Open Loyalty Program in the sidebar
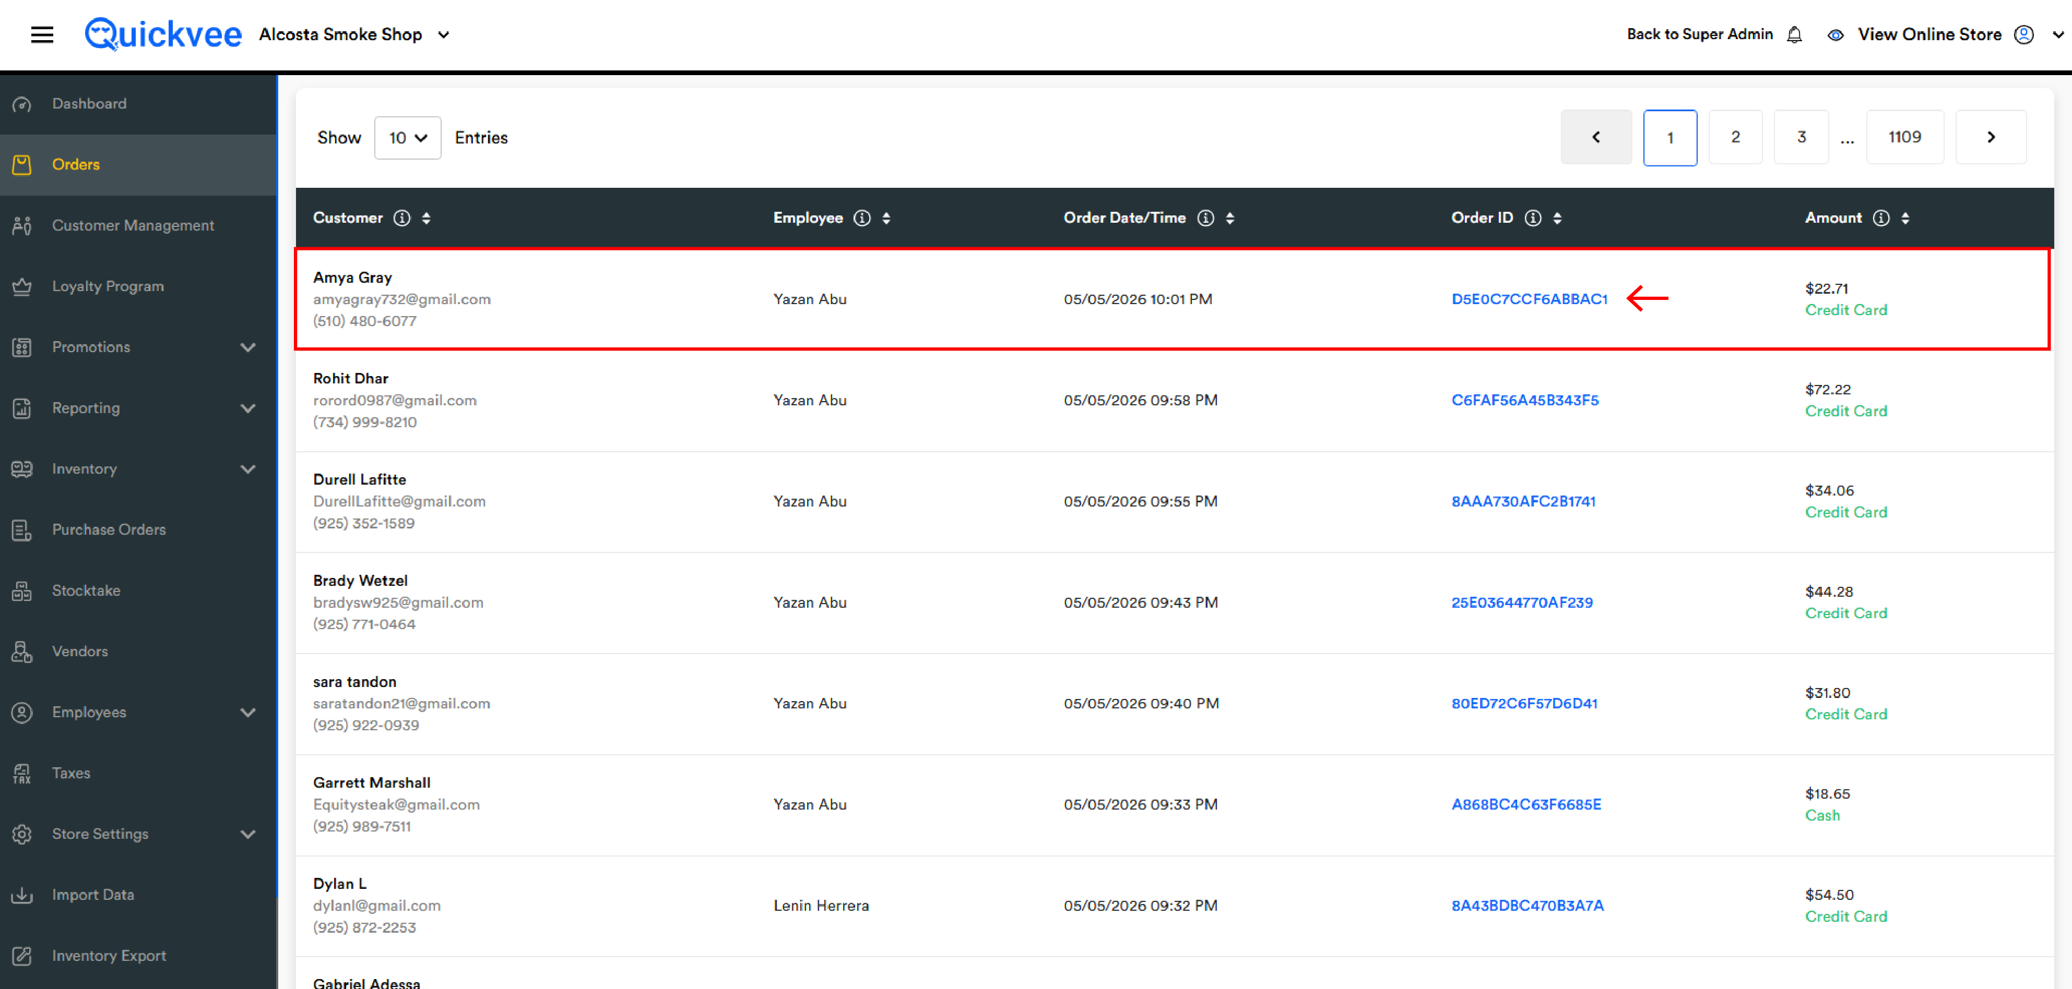Viewport: 2072px width, 989px height. click(x=108, y=286)
